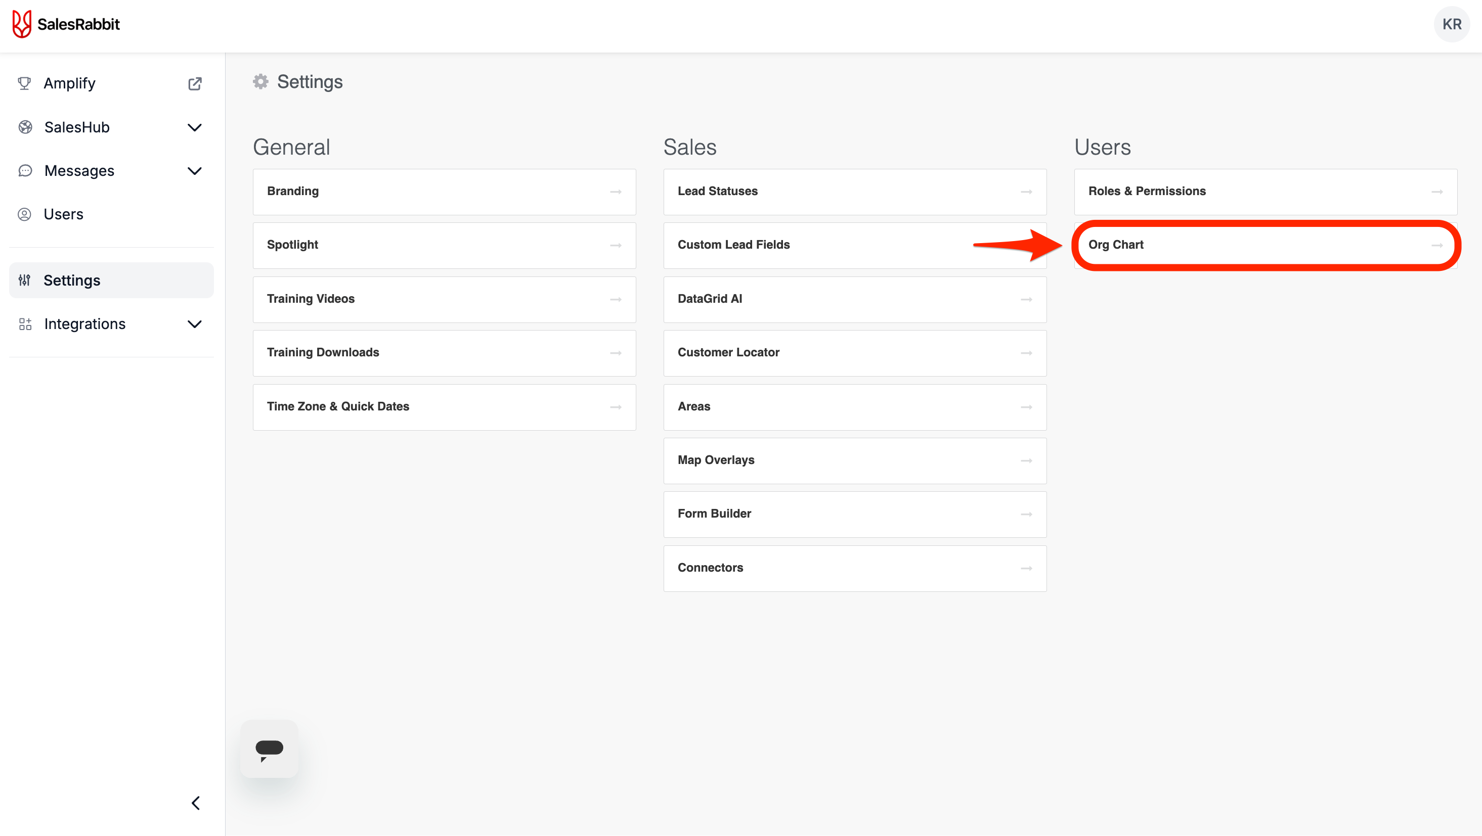Go to Users in the sidebar

pyautogui.click(x=63, y=214)
